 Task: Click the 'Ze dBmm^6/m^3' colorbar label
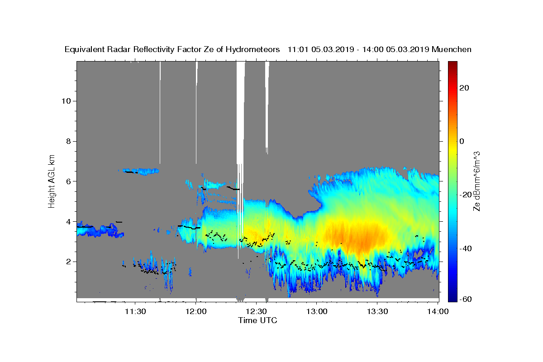476,181
